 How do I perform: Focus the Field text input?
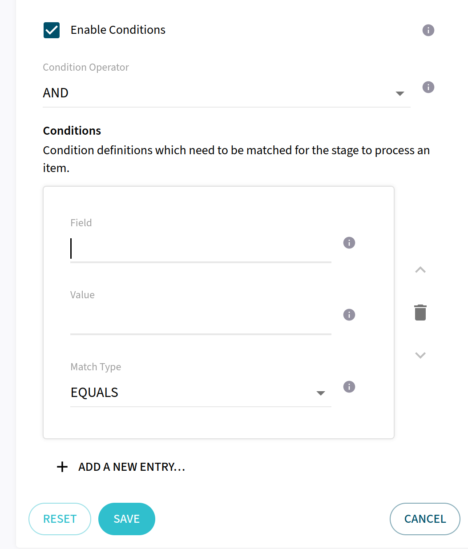200,248
